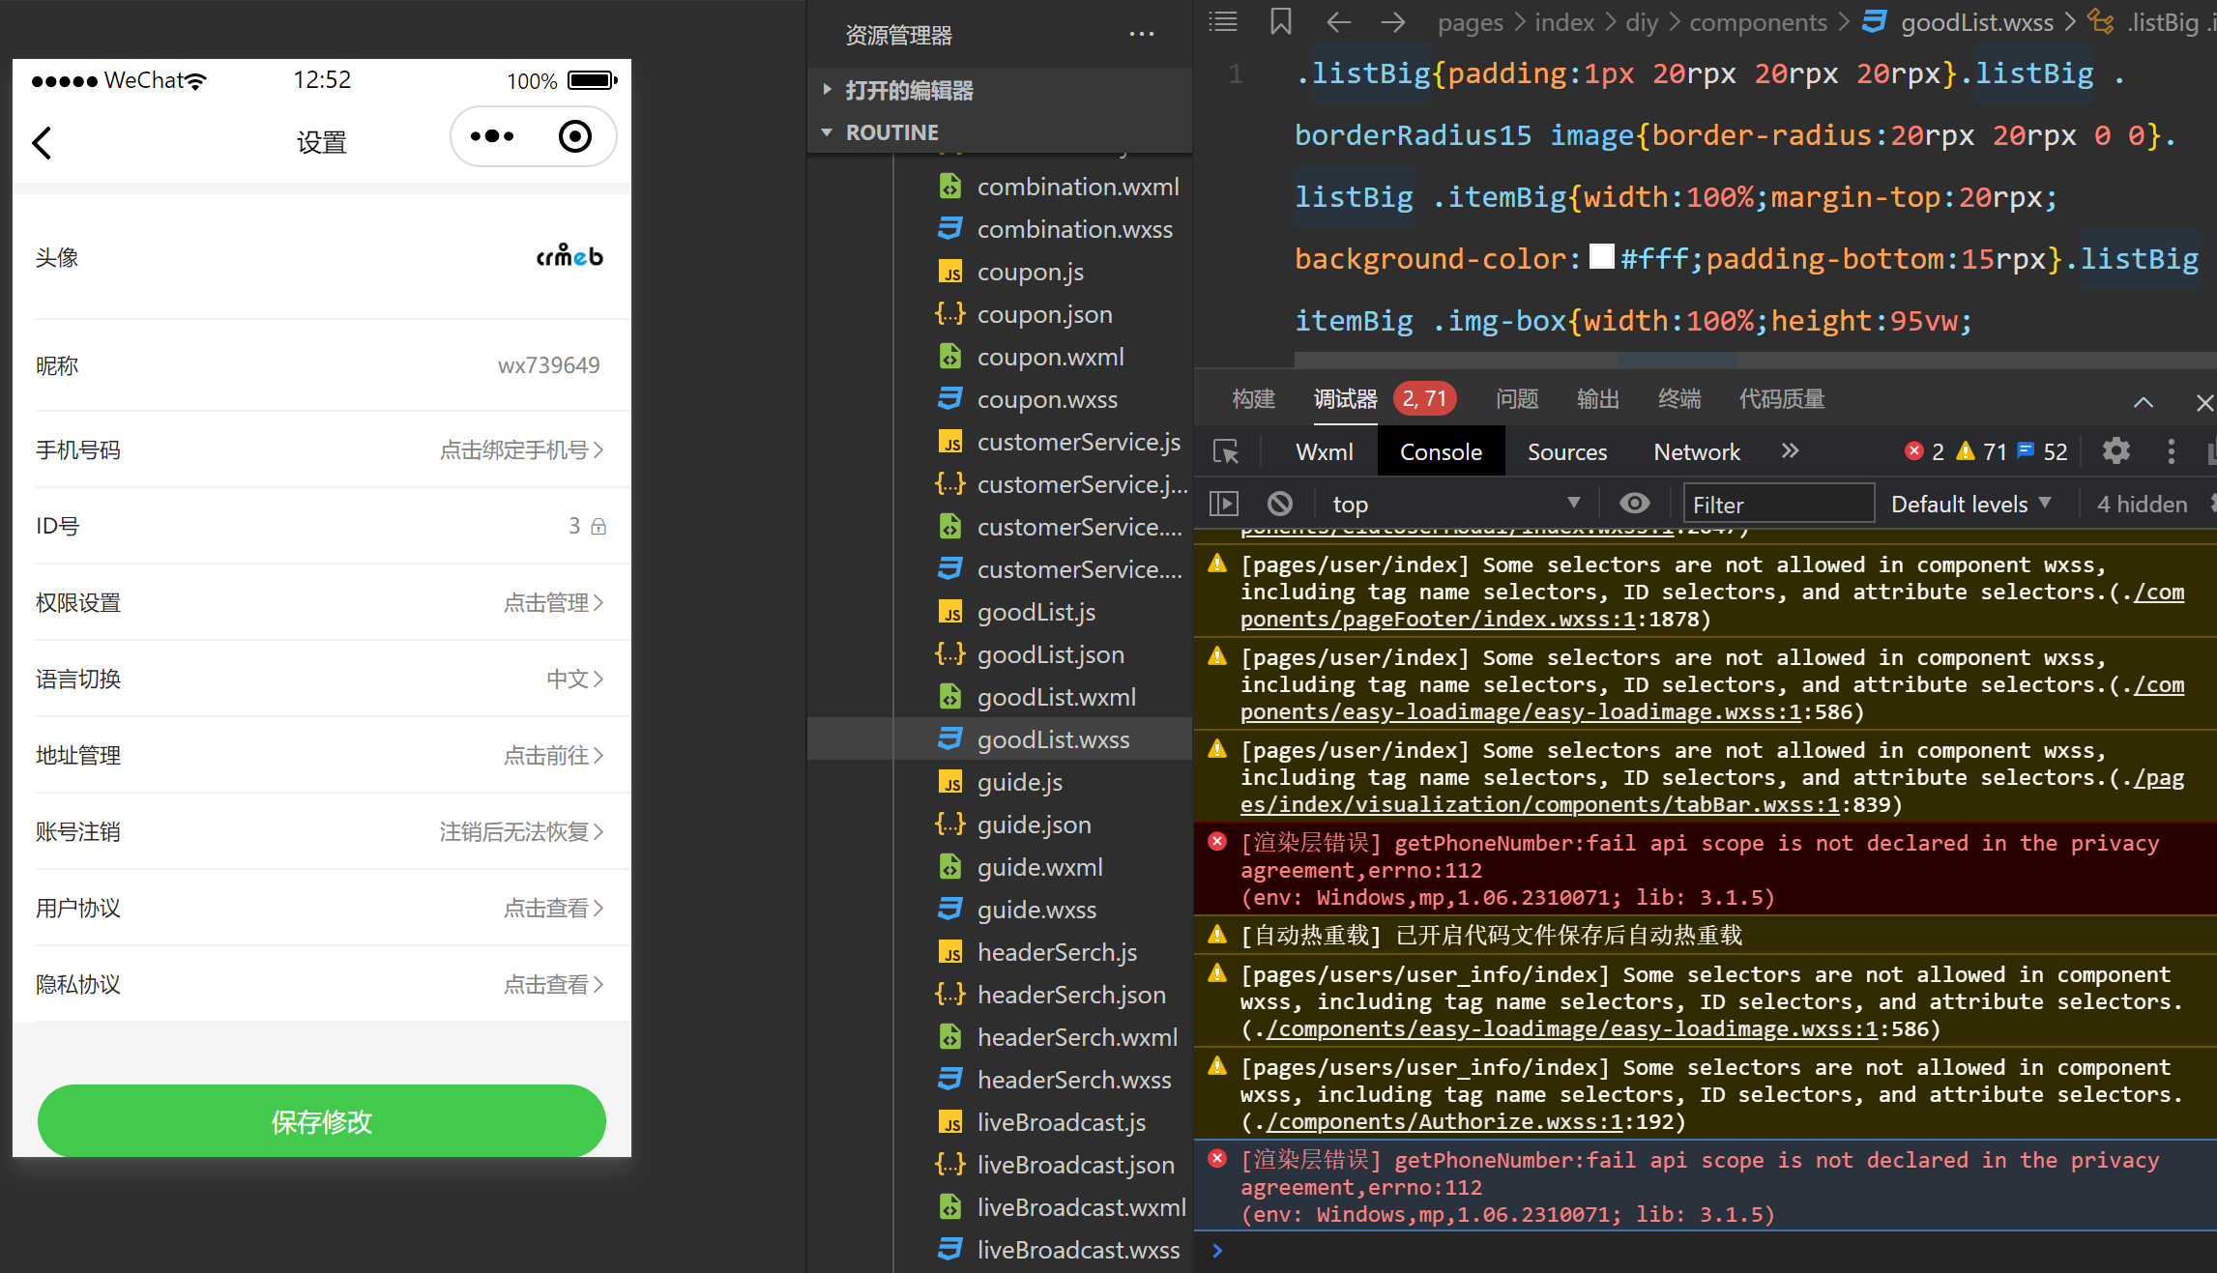Viewport: 2217px width, 1273px height.
Task: Open liveBroadcast.js file
Action: click(x=1061, y=1122)
